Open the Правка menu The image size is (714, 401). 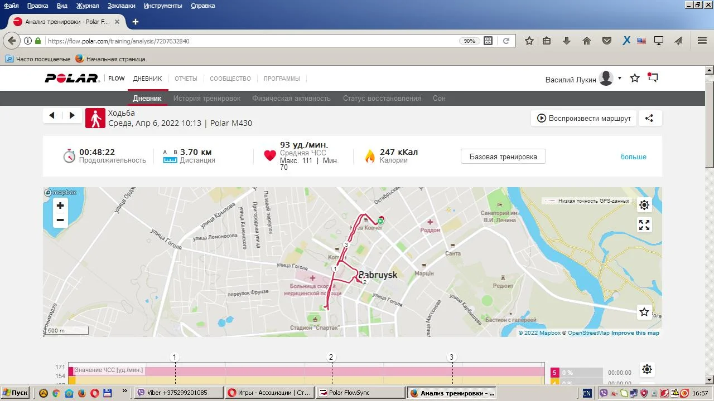click(x=38, y=6)
